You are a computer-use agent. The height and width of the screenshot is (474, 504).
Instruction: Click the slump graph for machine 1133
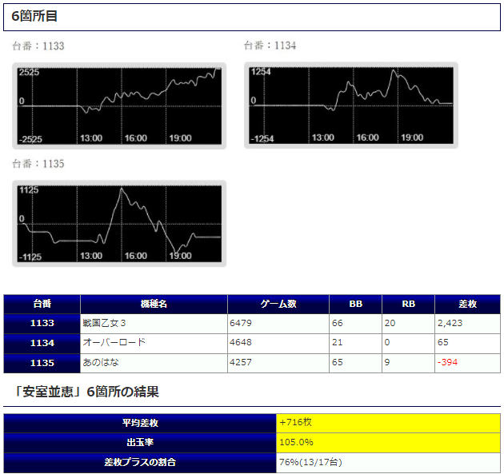click(118, 106)
